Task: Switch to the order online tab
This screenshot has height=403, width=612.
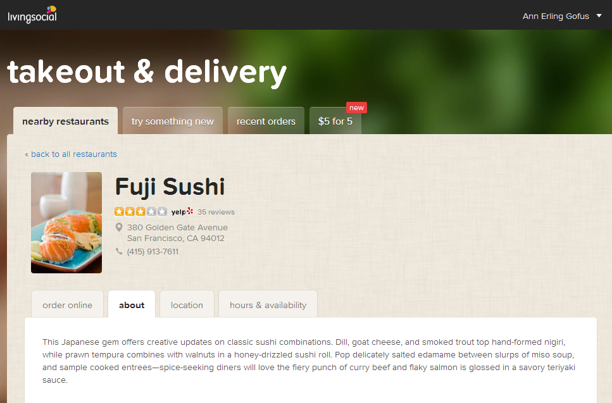Action: click(x=67, y=305)
